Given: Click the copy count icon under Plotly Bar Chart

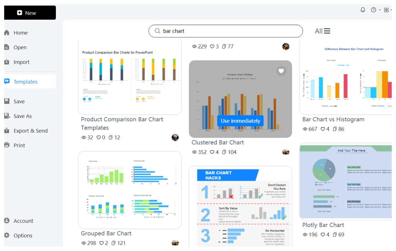Looking at the screenshot, I should [x=334, y=235].
